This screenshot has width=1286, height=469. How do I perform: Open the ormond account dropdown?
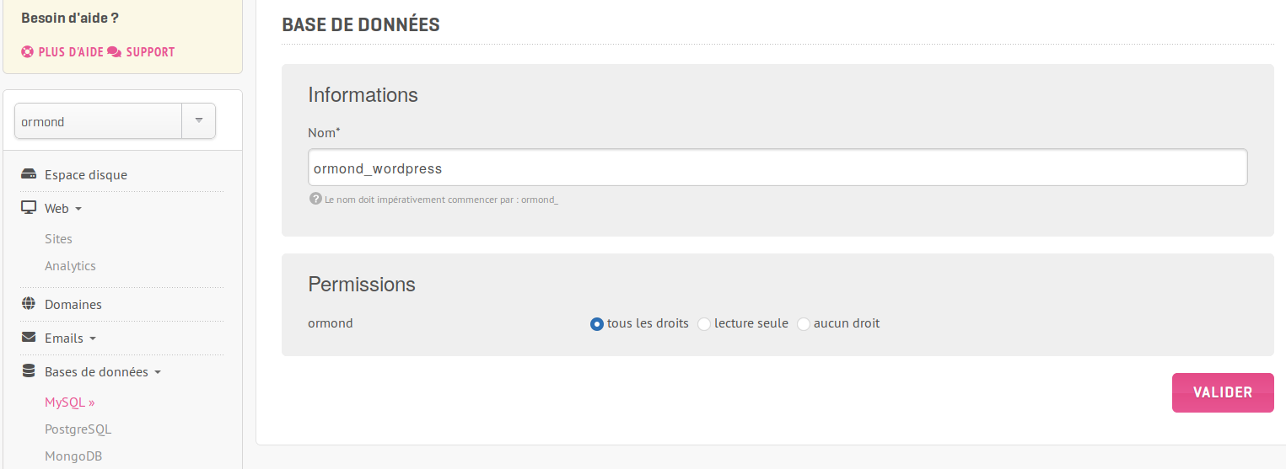pos(199,121)
